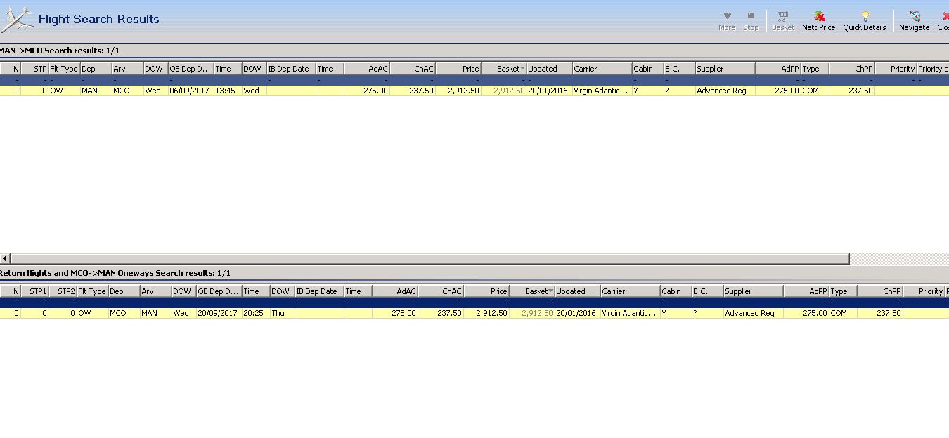Click Priority header in return flights table
This screenshot has height=438, width=949.
pyautogui.click(x=924, y=291)
